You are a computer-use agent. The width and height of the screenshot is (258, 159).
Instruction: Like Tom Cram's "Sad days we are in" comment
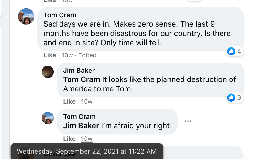point(50,55)
